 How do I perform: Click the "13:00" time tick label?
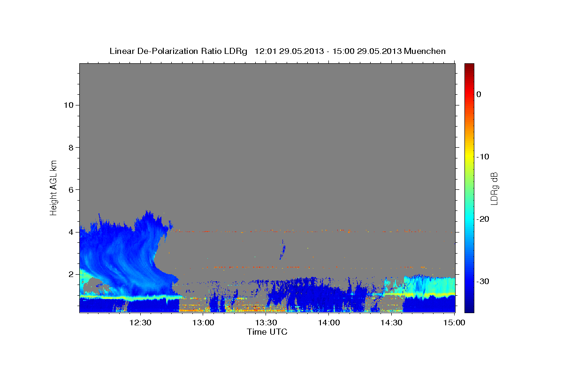click(203, 322)
